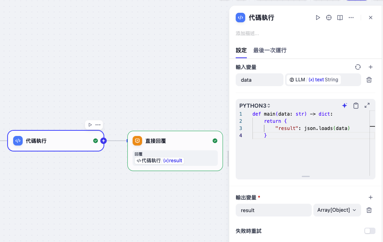Expand code editor to fullscreen

367,106
